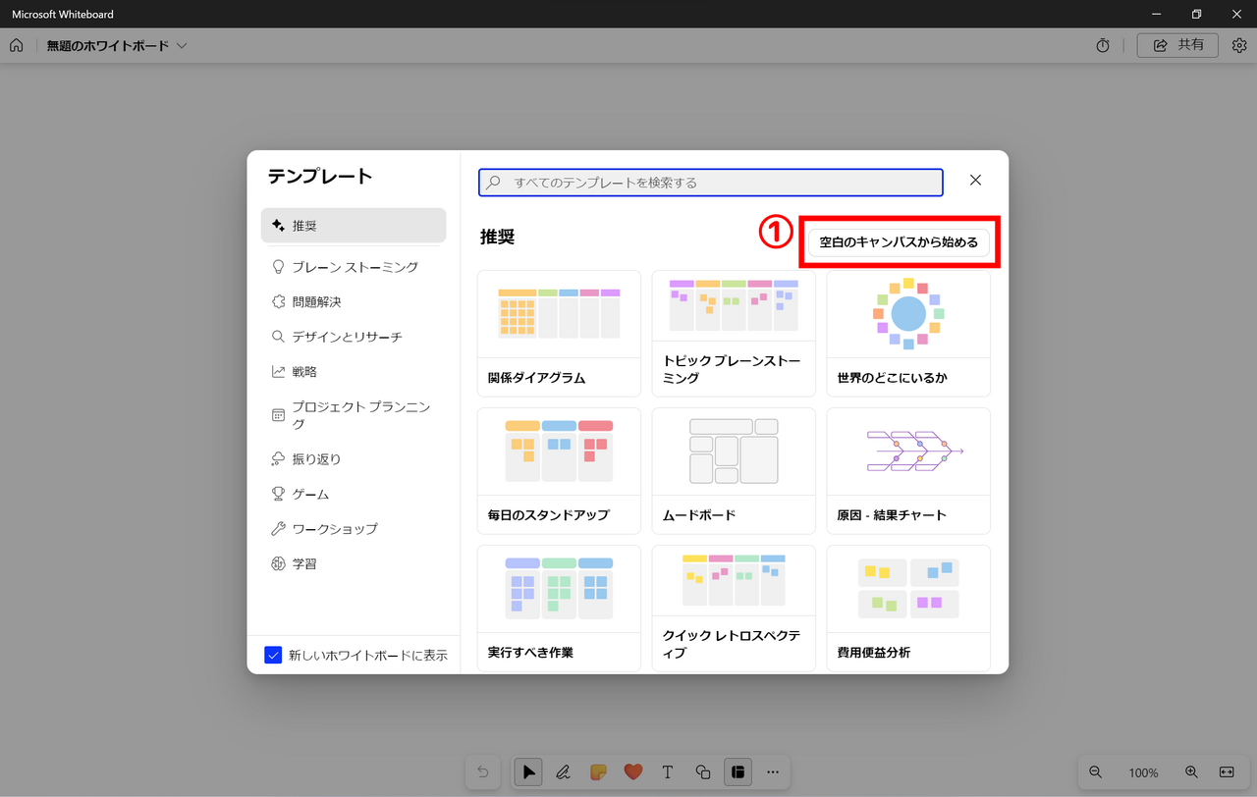Open the heart reactions tool

click(633, 772)
